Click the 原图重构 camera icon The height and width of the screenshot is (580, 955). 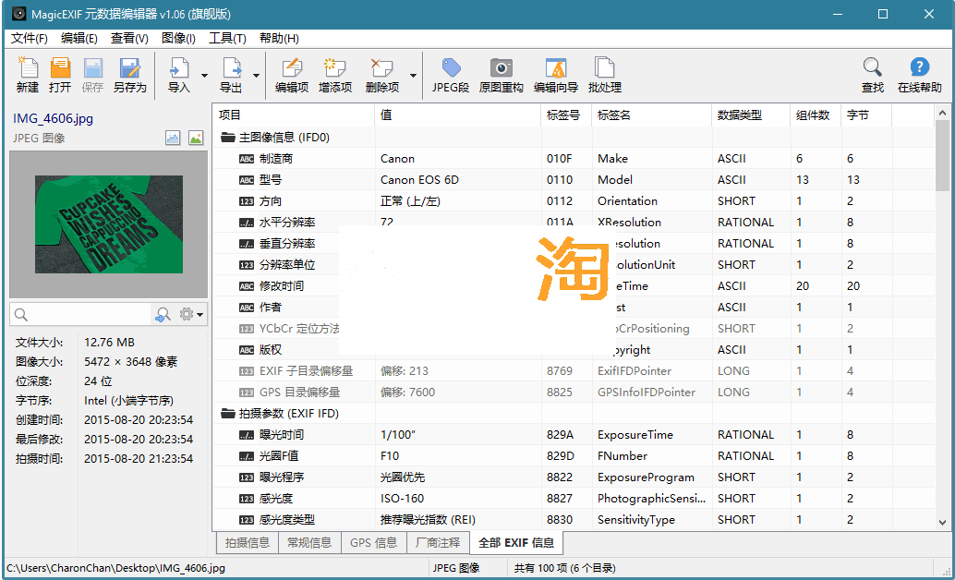click(502, 75)
